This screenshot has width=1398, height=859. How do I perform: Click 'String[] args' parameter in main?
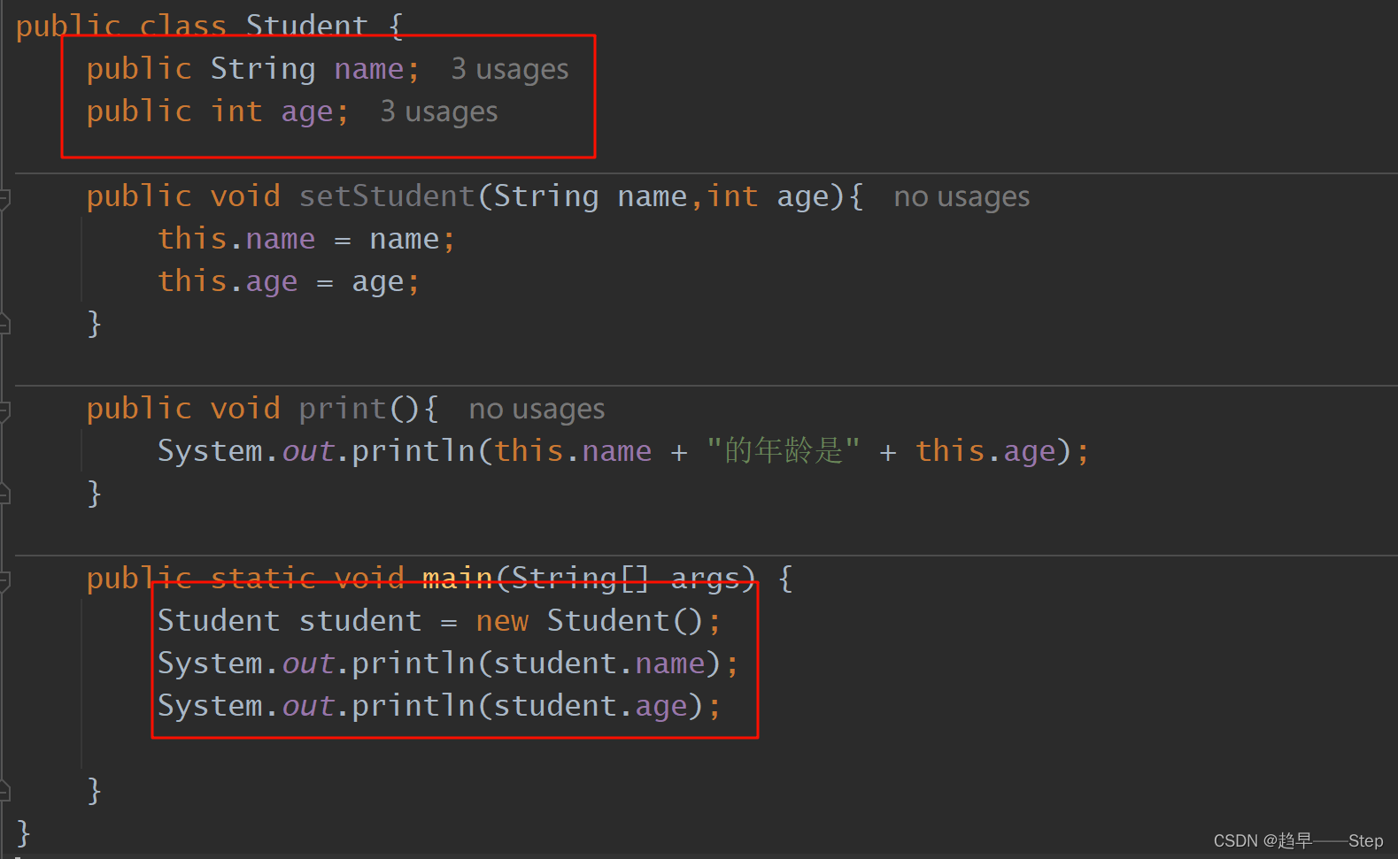coord(625,579)
